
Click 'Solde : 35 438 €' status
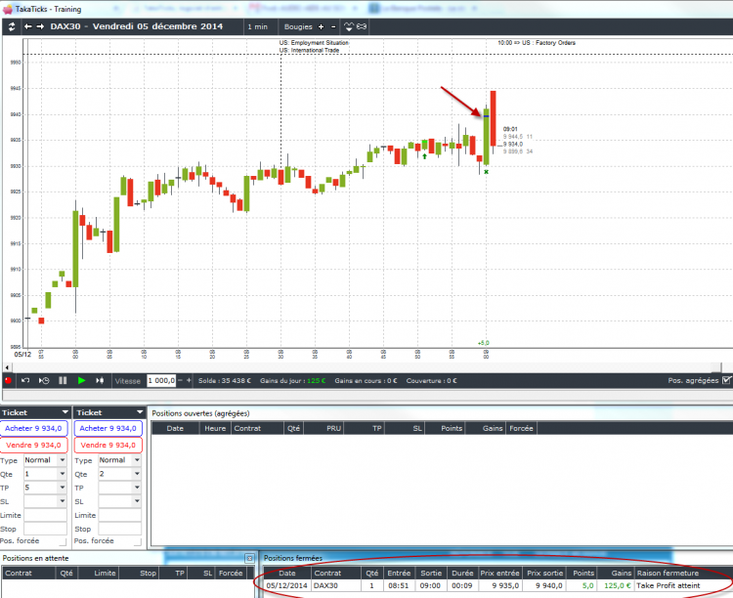click(x=225, y=380)
